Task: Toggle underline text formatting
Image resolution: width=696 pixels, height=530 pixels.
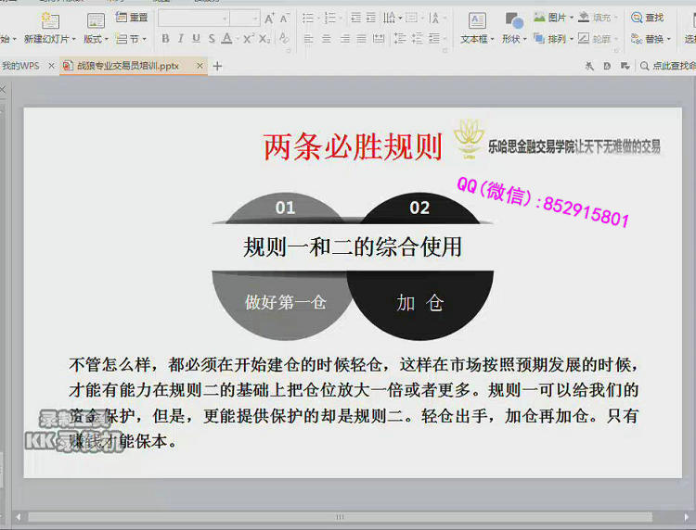Action: (x=196, y=39)
